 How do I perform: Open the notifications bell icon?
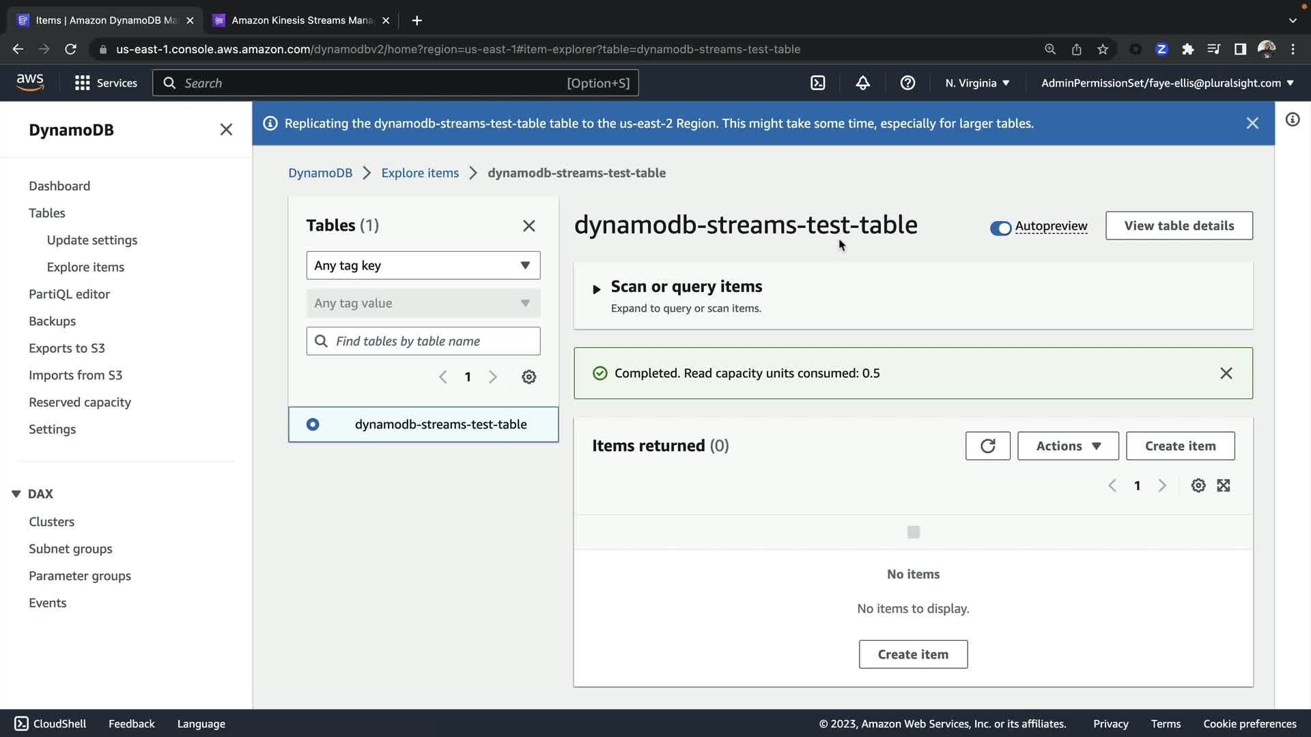[x=862, y=83]
